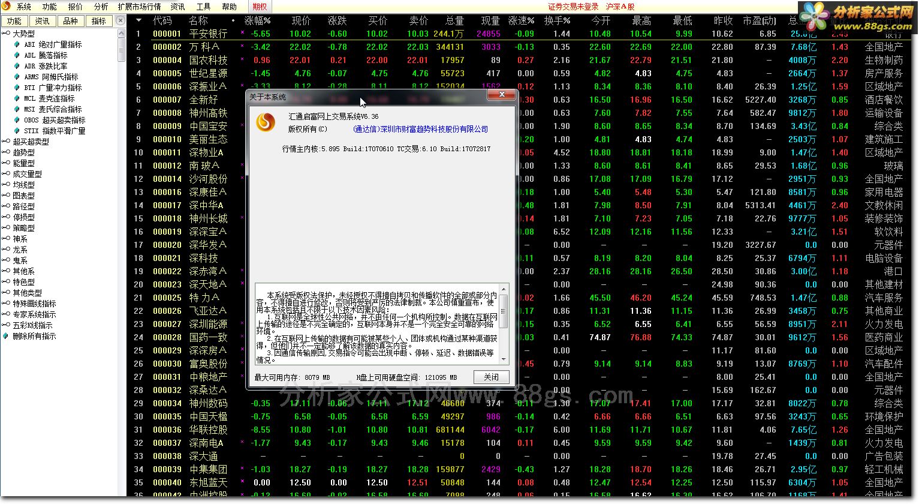Collapse the 大势型 tree category
The width and height of the screenshot is (919, 504).
(6, 34)
